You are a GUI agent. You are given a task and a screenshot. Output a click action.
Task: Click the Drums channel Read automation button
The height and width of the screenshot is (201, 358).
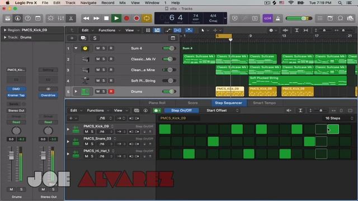click(x=16, y=122)
